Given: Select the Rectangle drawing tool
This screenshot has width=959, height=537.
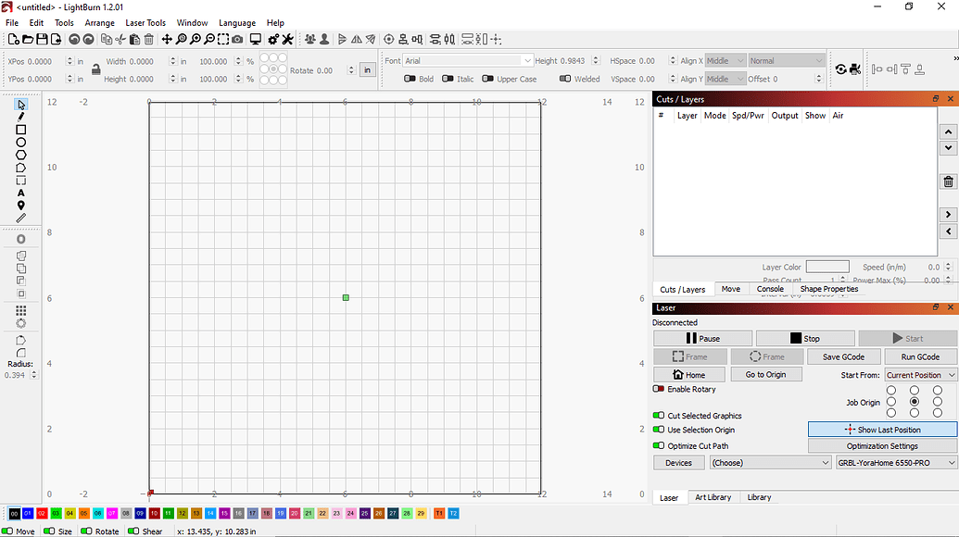Looking at the screenshot, I should coord(20,130).
